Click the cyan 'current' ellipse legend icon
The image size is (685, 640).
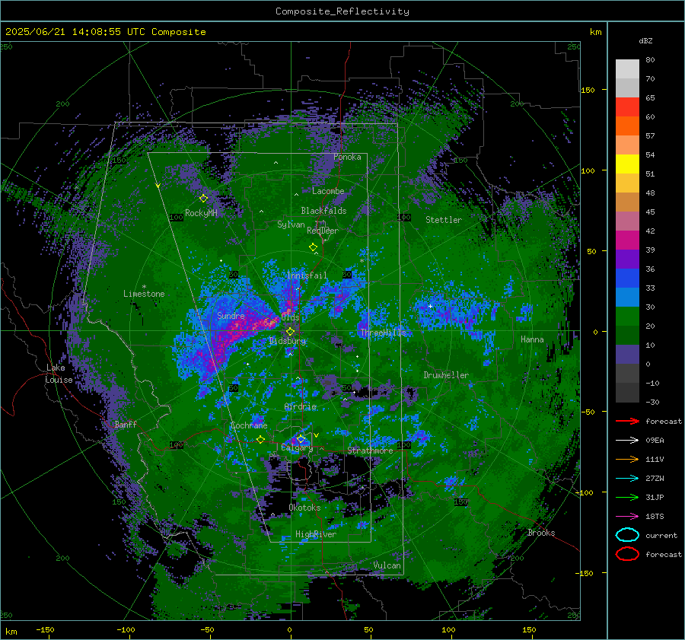click(x=627, y=535)
